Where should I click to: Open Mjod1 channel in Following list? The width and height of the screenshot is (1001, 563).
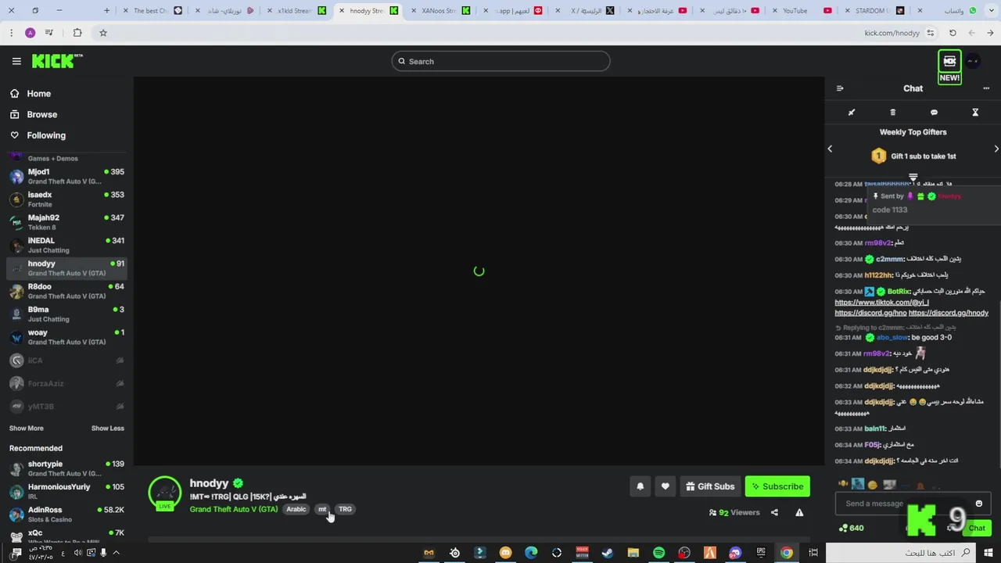66,176
